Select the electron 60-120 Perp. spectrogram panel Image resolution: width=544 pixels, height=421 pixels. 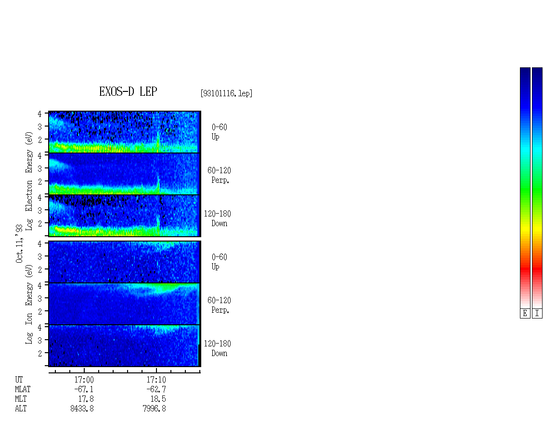point(125,174)
